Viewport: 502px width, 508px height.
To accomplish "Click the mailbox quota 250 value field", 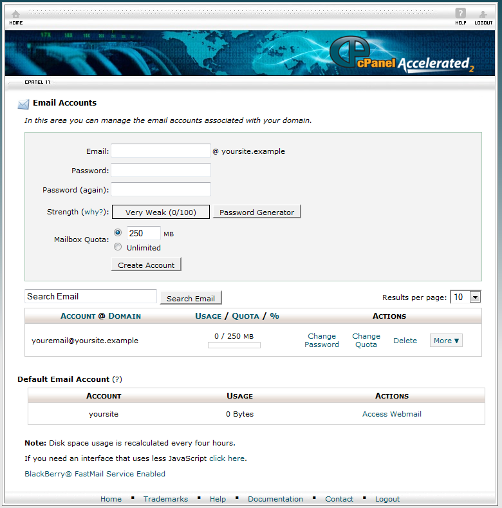I will 144,233.
